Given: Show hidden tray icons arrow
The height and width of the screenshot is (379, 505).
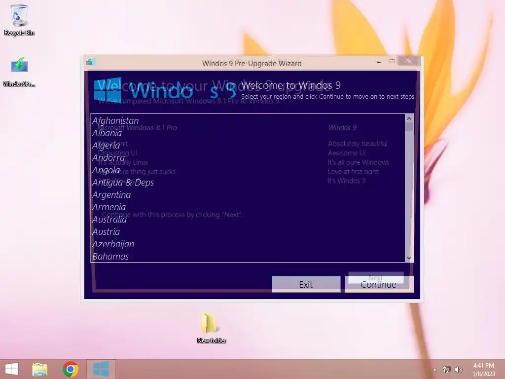Looking at the screenshot, I should 435,370.
